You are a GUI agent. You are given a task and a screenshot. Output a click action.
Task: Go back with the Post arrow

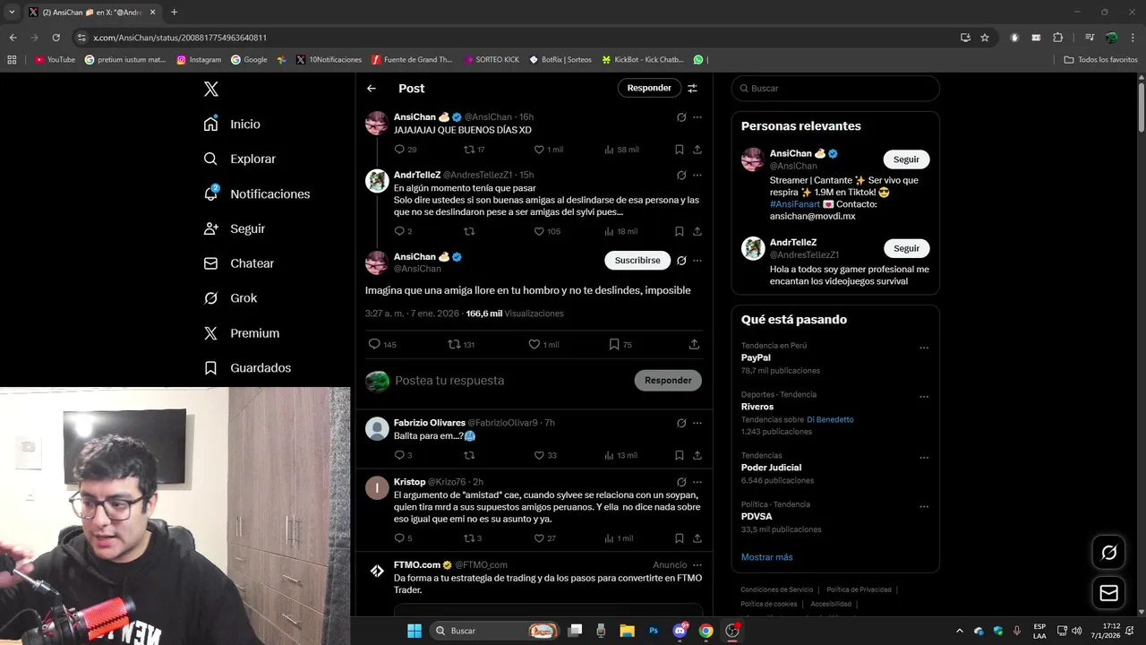(x=372, y=88)
